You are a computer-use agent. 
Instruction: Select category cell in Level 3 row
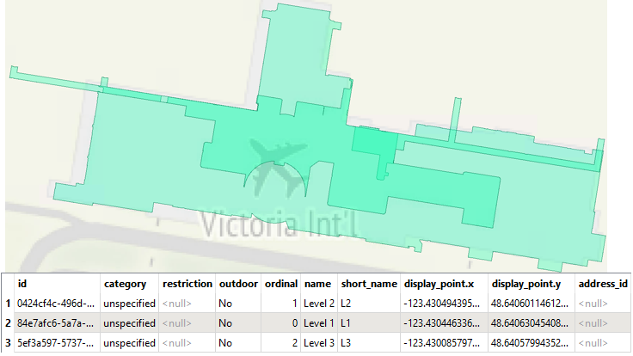pos(129,343)
